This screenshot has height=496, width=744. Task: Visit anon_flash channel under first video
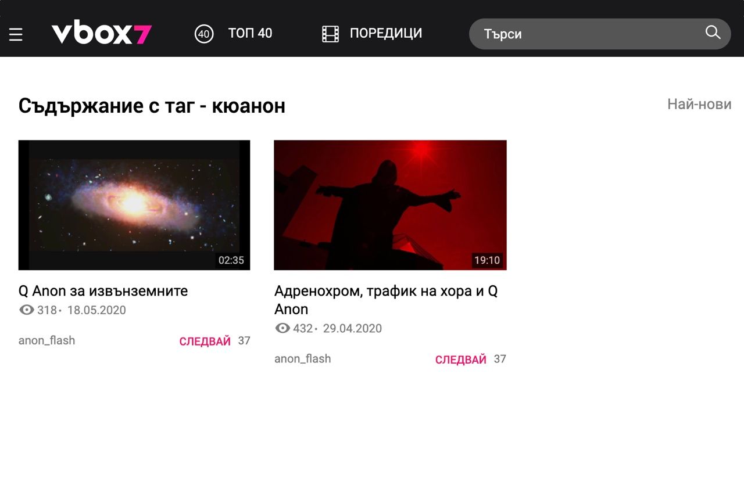pyautogui.click(x=46, y=340)
